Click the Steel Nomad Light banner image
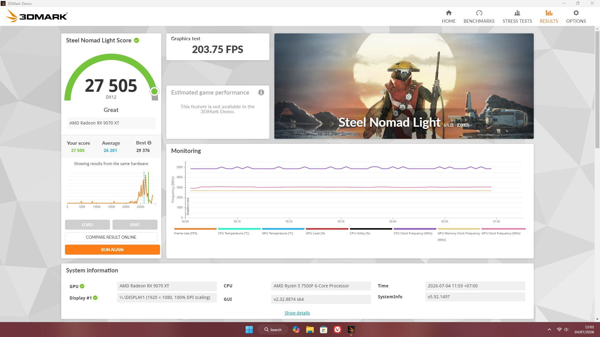 pyautogui.click(x=404, y=86)
